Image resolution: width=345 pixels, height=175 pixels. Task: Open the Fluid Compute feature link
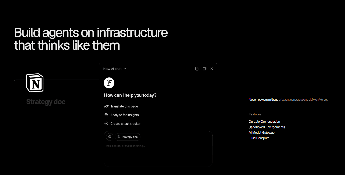259,138
